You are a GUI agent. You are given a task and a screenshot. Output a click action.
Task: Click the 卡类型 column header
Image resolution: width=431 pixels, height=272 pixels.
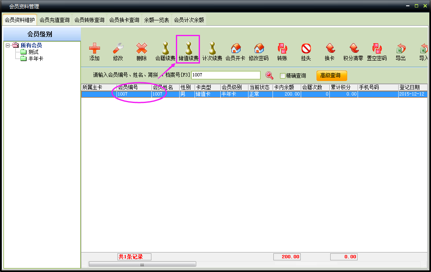[x=207, y=87]
